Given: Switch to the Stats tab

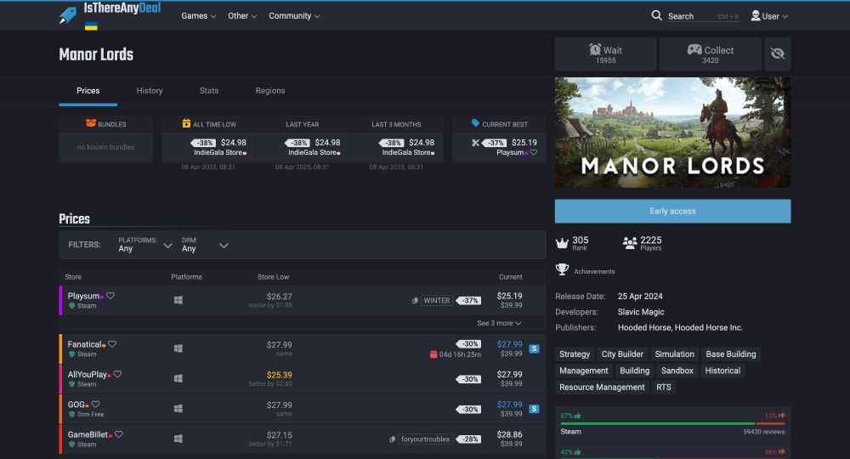Looking at the screenshot, I should point(209,90).
